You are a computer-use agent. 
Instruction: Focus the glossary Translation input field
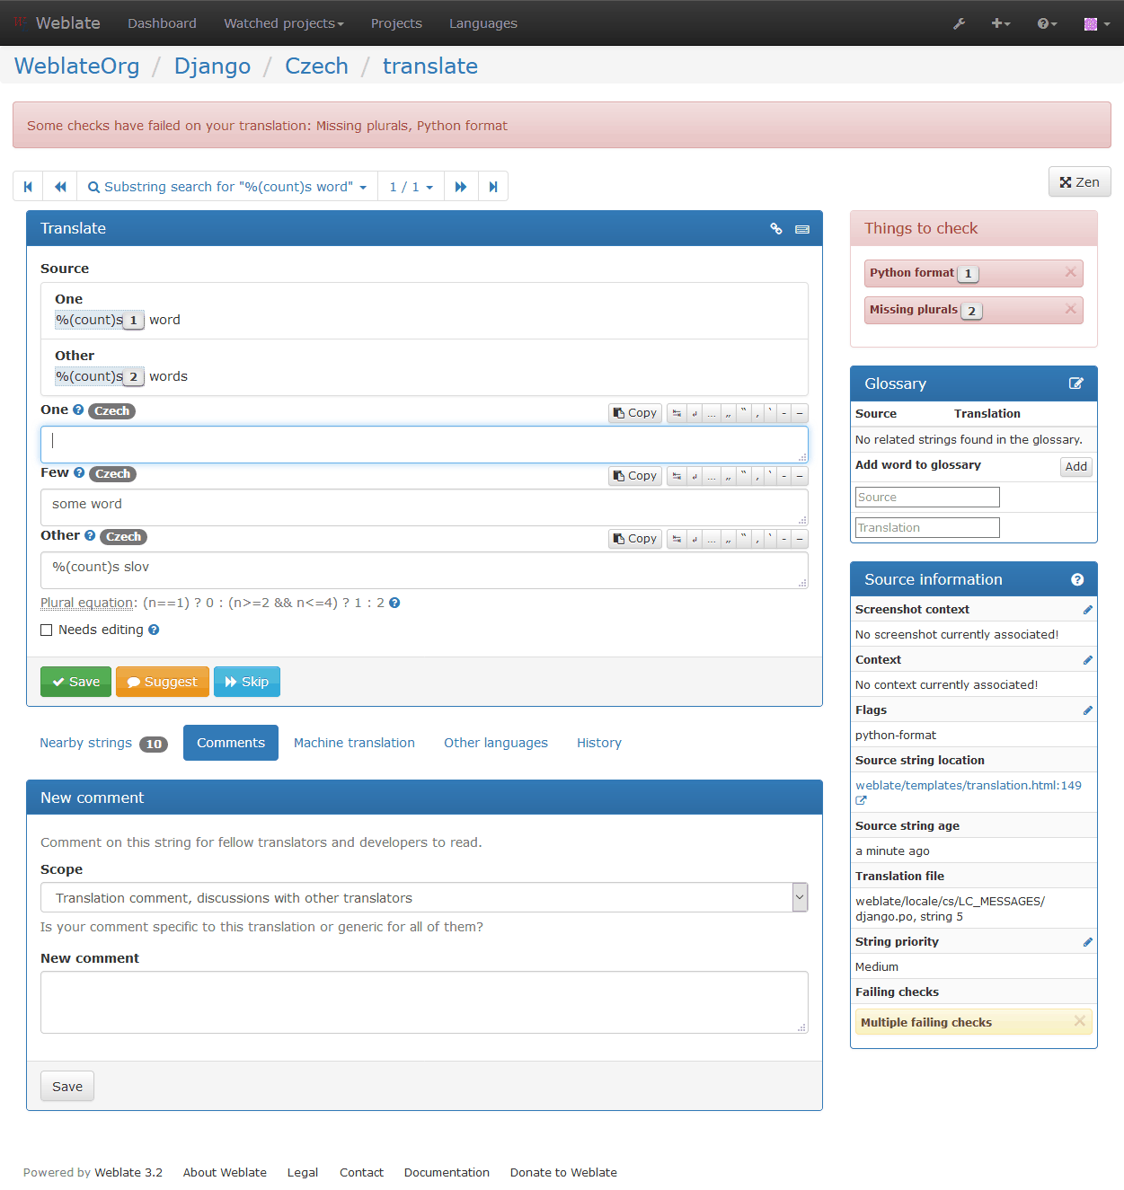click(927, 527)
